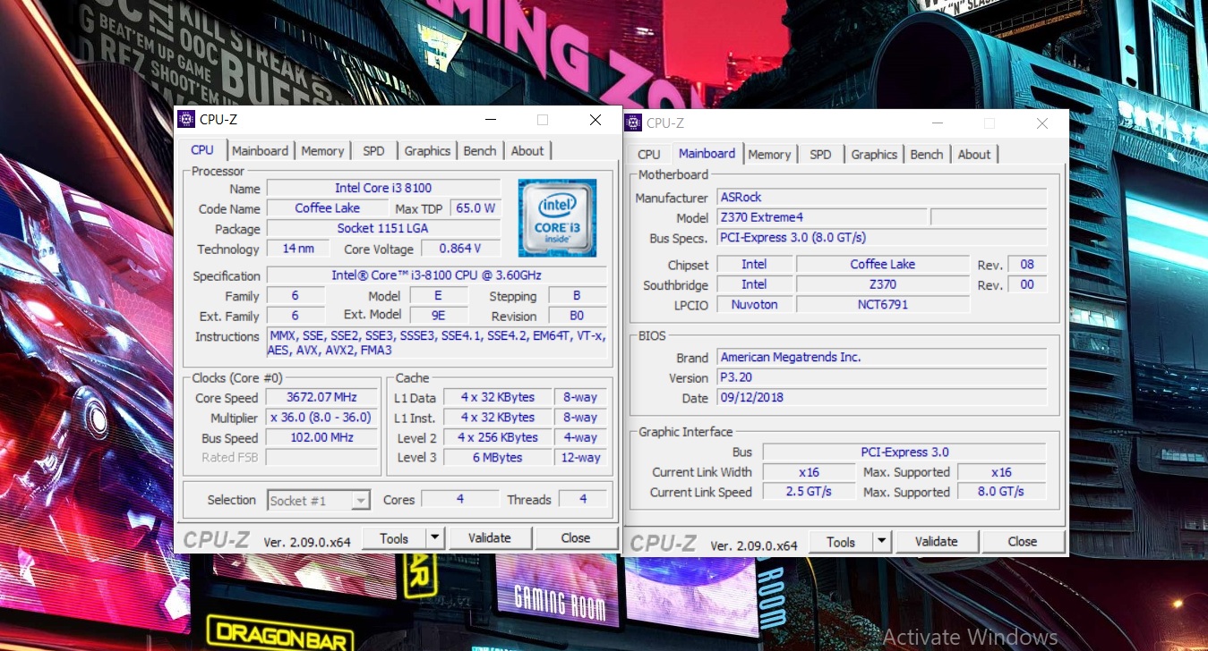The image size is (1208, 651).
Task: Click Validate in the processor window
Action: coord(490,537)
